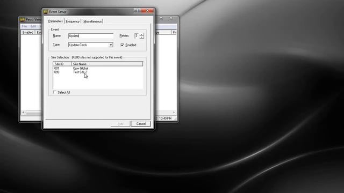This screenshot has width=344, height=193.
Task: Click Enabled column header in background window
Action: 28,32
